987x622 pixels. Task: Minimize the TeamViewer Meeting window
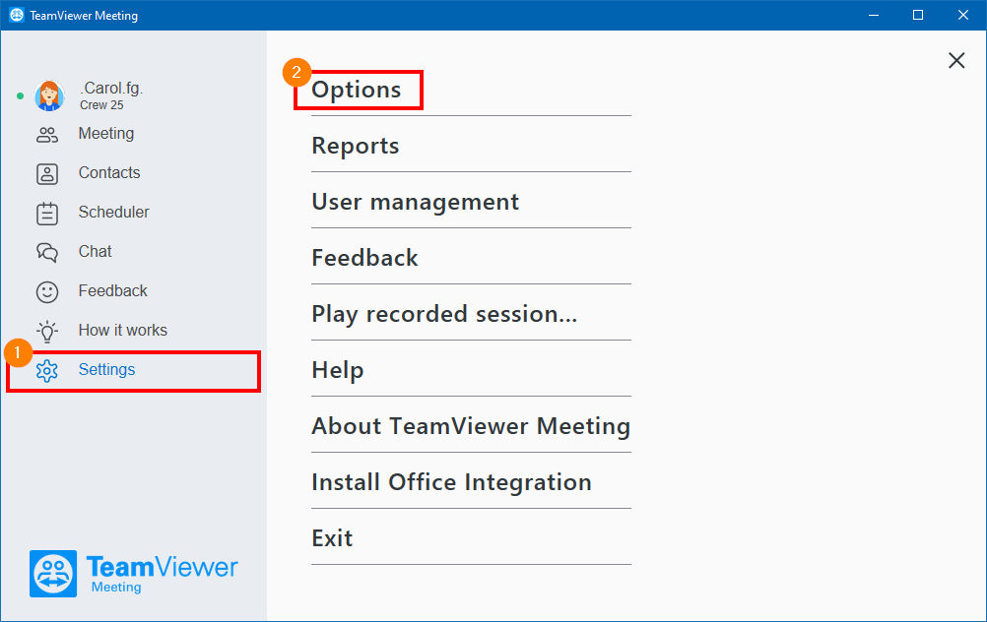(873, 15)
